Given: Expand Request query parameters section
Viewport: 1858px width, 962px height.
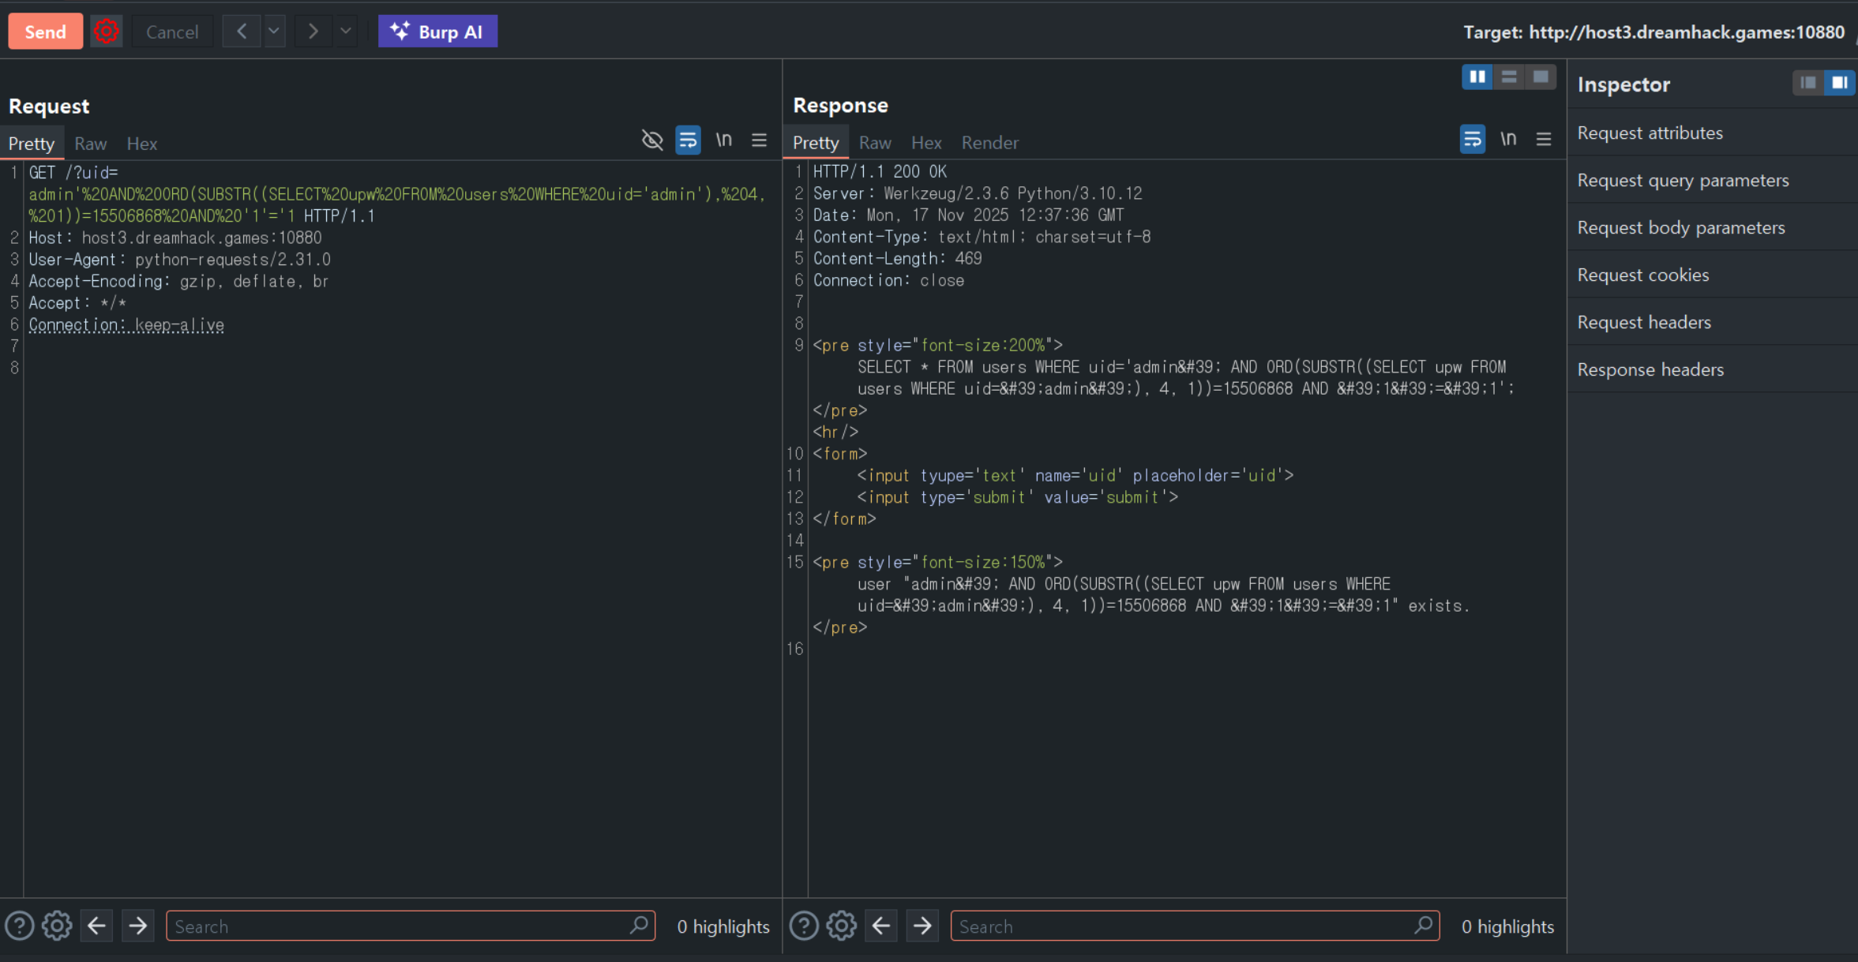Looking at the screenshot, I should click(x=1683, y=180).
